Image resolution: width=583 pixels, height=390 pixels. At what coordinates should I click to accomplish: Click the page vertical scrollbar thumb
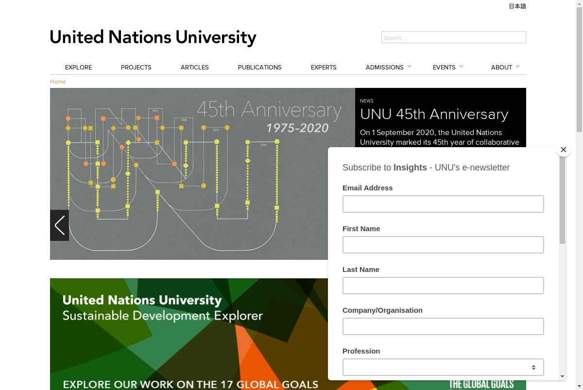579,69
